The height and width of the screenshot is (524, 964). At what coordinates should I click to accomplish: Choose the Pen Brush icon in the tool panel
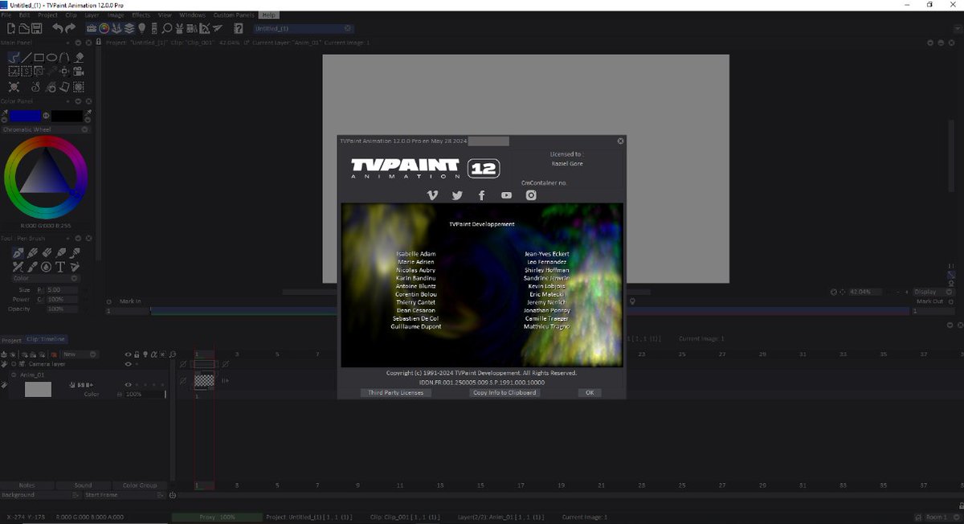tap(18, 252)
